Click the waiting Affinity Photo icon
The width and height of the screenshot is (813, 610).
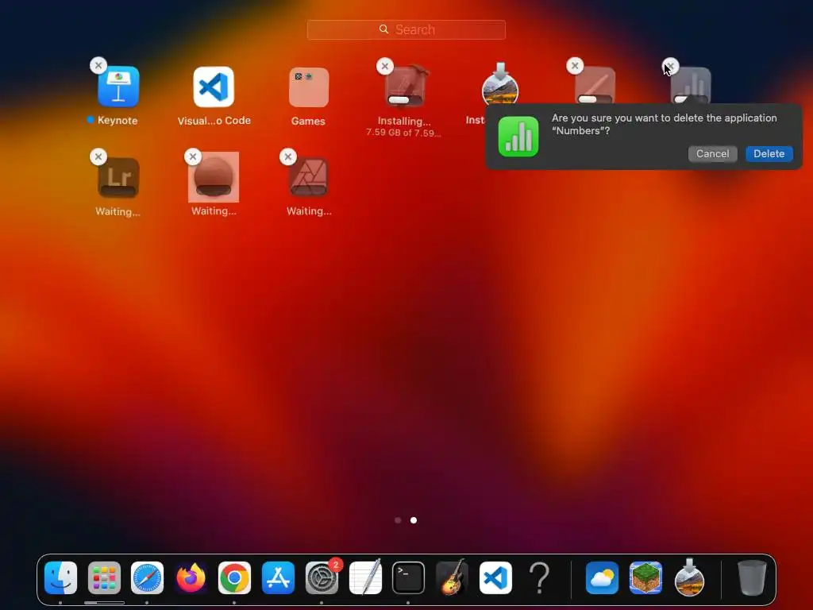coord(309,177)
